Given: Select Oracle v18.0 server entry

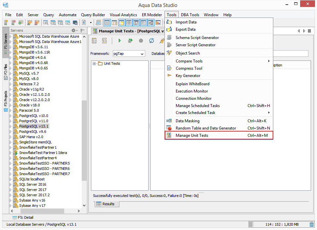Looking at the screenshot, I should [x=29, y=105].
